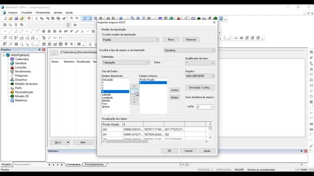
Task: Open the Qualificador de texto dropdown
Action: pyautogui.click(x=200, y=63)
